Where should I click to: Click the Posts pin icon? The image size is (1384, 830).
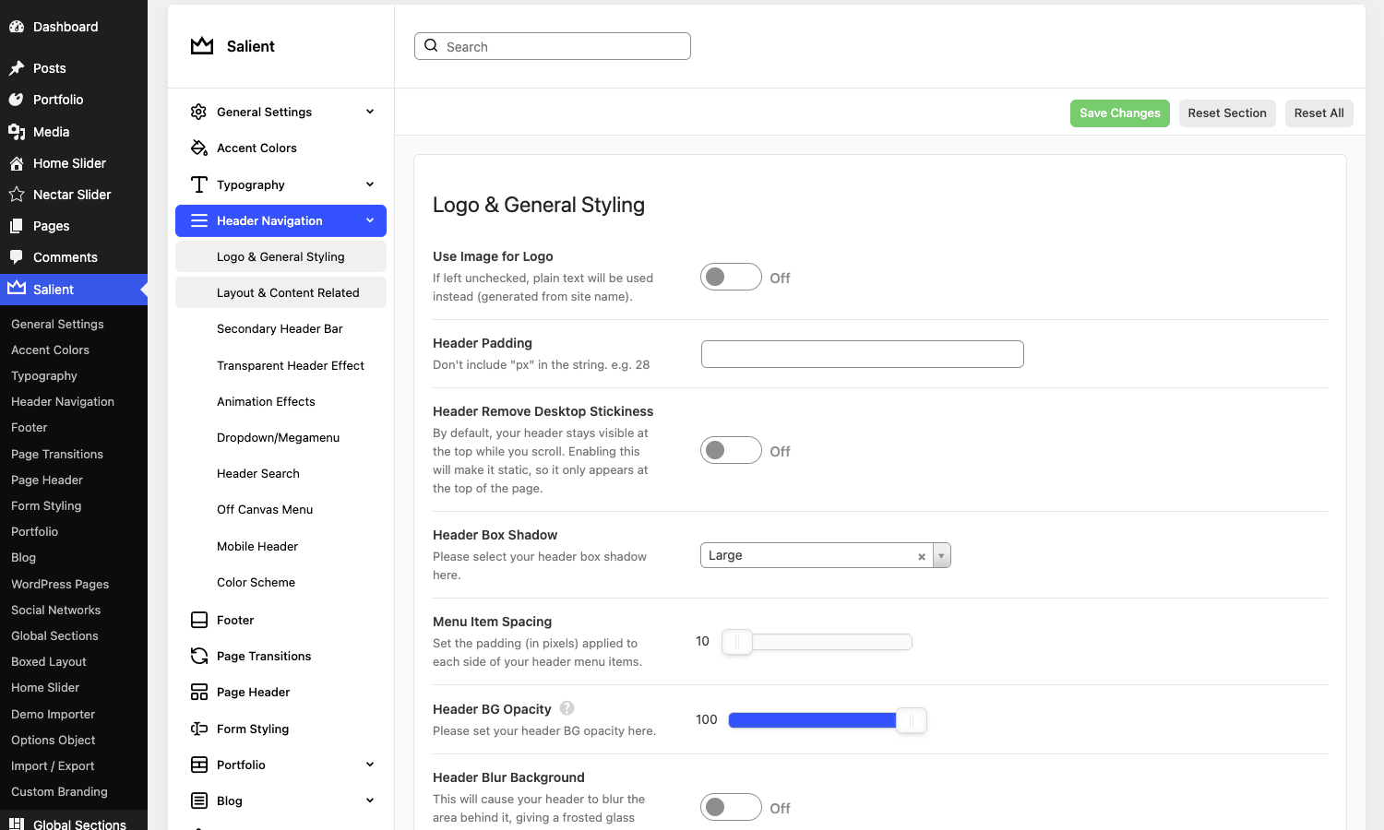[16, 68]
